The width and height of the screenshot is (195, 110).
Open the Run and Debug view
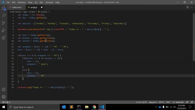(x=4, y=30)
